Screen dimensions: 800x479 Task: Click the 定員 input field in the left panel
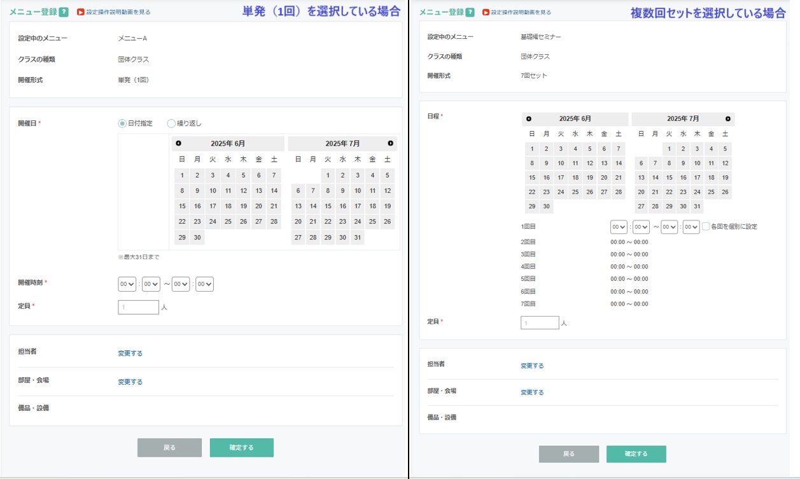138,307
